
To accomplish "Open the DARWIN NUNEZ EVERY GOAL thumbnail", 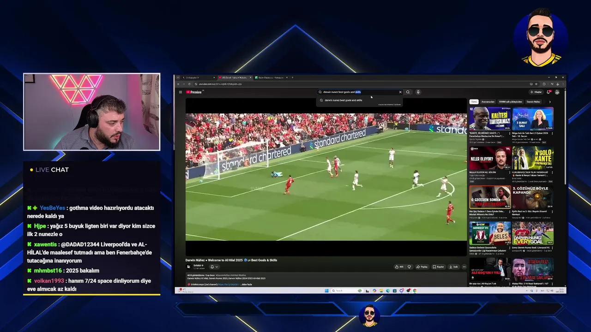I will pyautogui.click(x=532, y=233).
